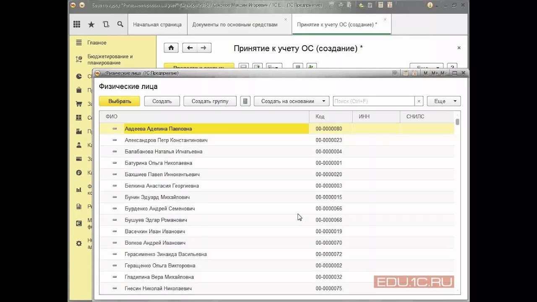
Task: Click the get link icon in the main title bar
Action: 361,5
